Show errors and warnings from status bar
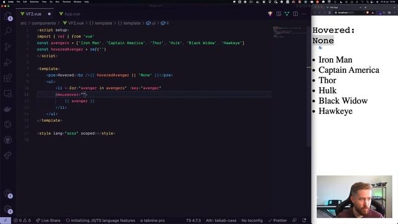Image resolution: width=398 pixels, height=224 pixels. pyautogui.click(x=22, y=220)
